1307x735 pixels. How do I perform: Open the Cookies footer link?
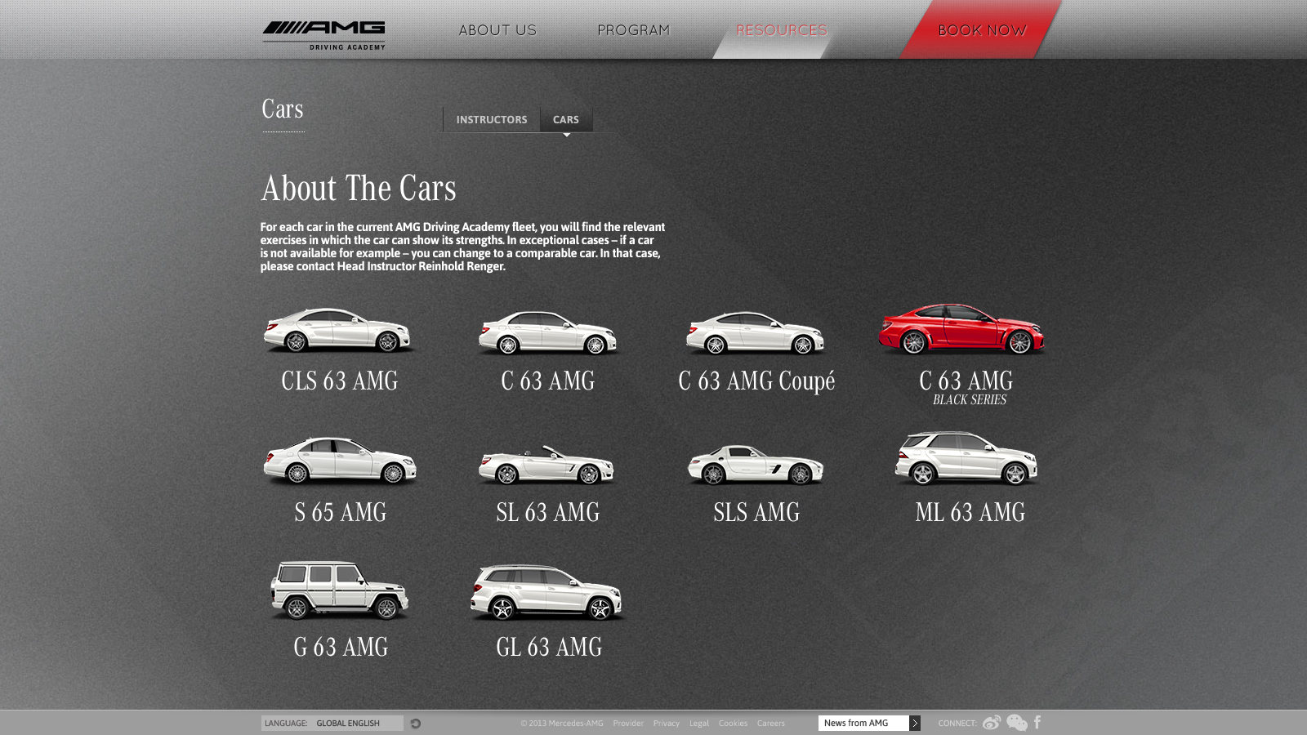(x=733, y=724)
